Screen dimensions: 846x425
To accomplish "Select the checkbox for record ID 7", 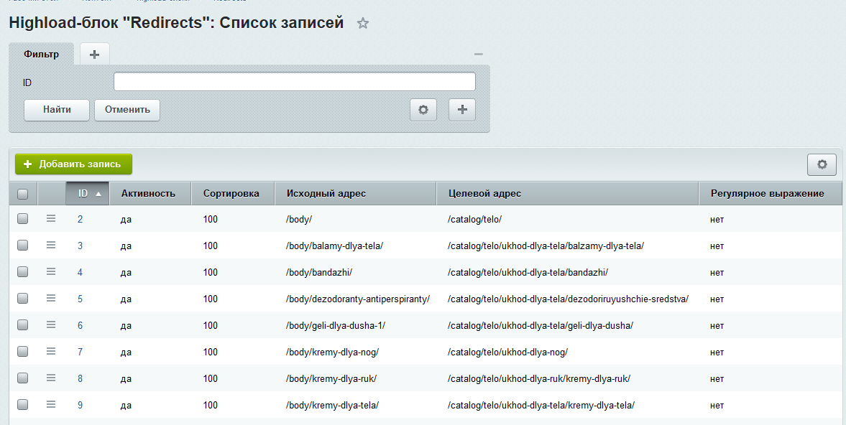I will pyautogui.click(x=22, y=352).
